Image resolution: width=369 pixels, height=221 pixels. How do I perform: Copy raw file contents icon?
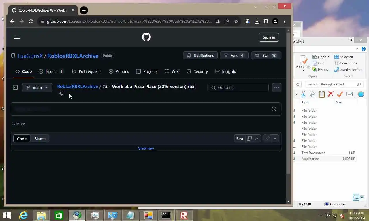coord(249,138)
